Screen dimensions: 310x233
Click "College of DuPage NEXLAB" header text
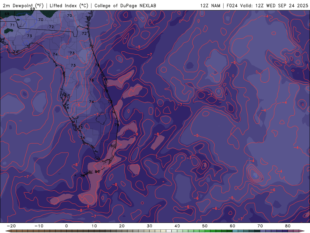125,5
